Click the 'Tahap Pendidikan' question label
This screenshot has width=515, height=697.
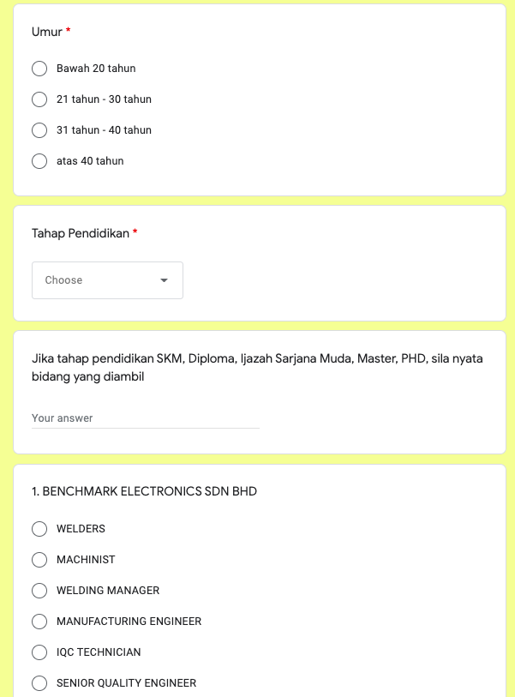[x=81, y=233]
